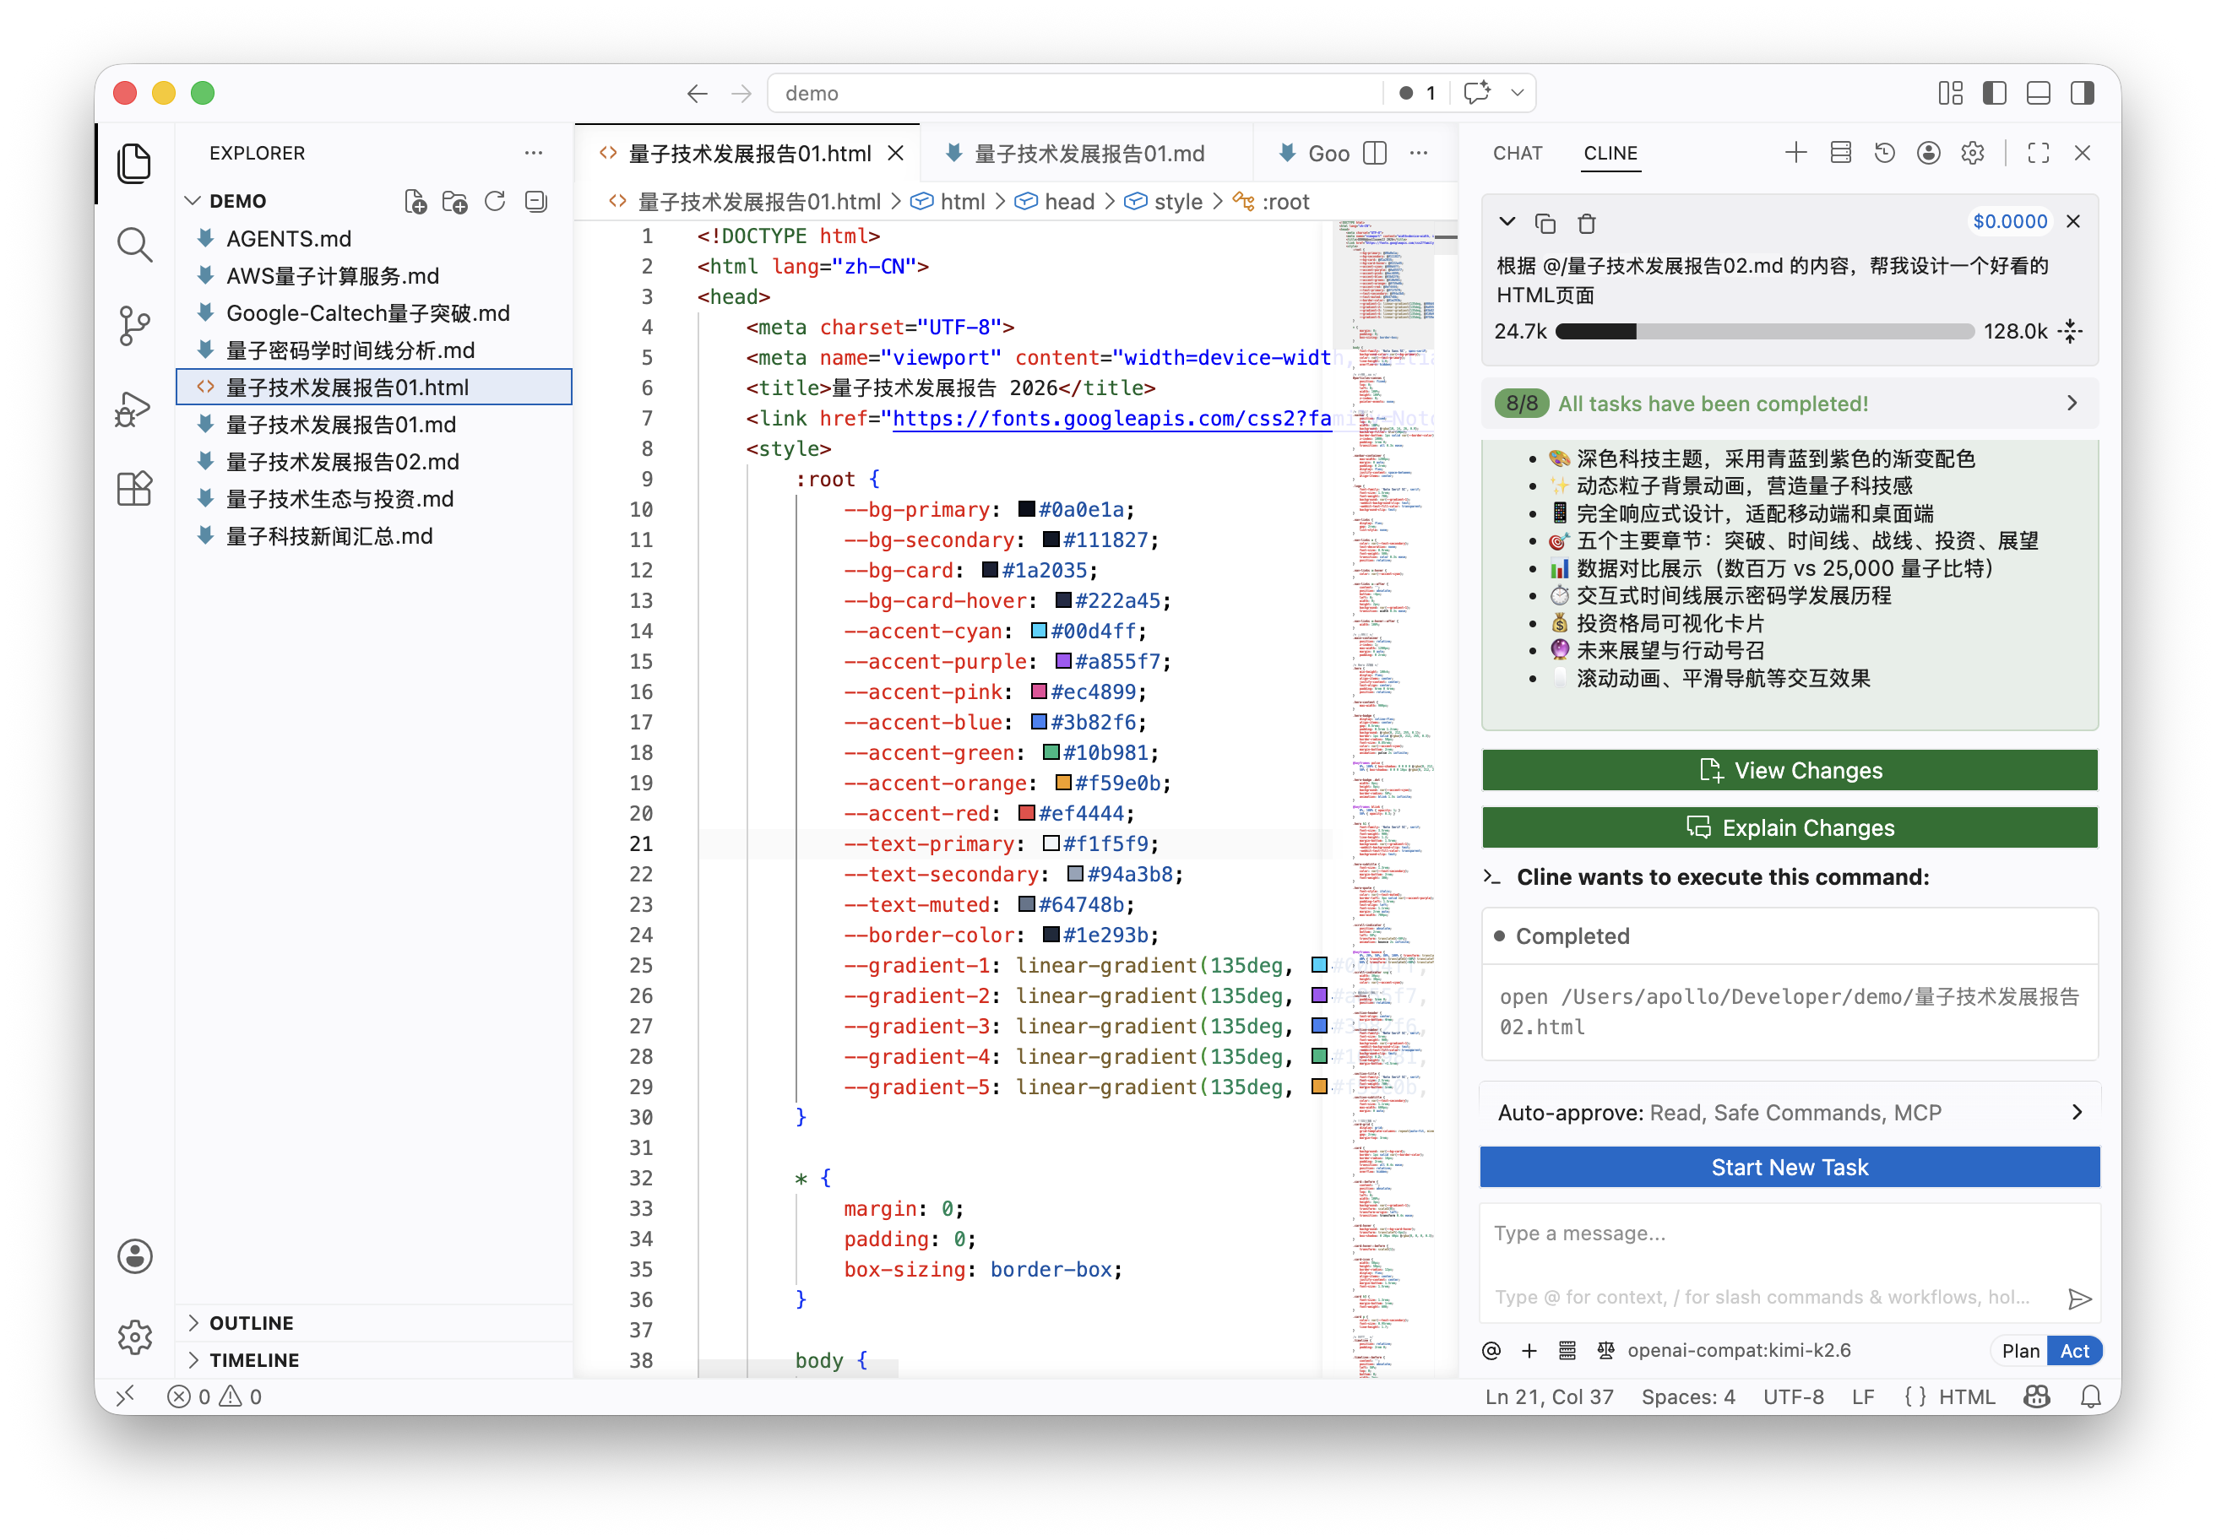
Task: Select model openai-compat:kimi-k2.6
Action: (1738, 1351)
